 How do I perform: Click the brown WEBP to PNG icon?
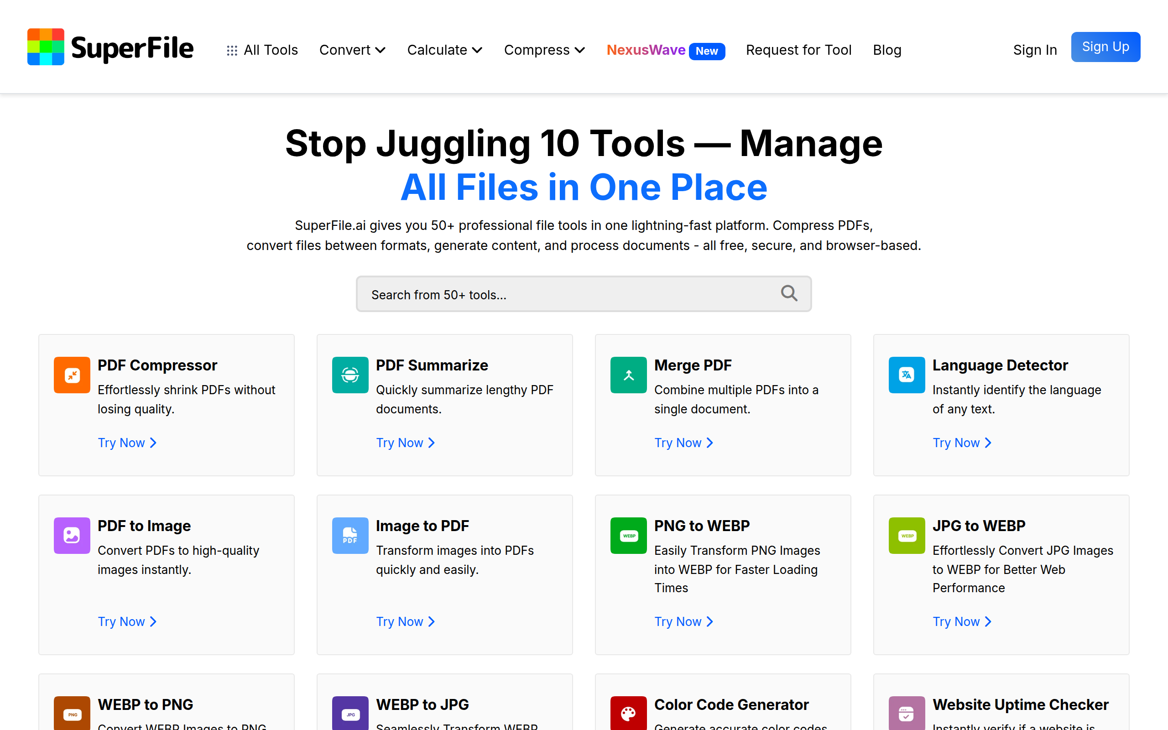(72, 713)
